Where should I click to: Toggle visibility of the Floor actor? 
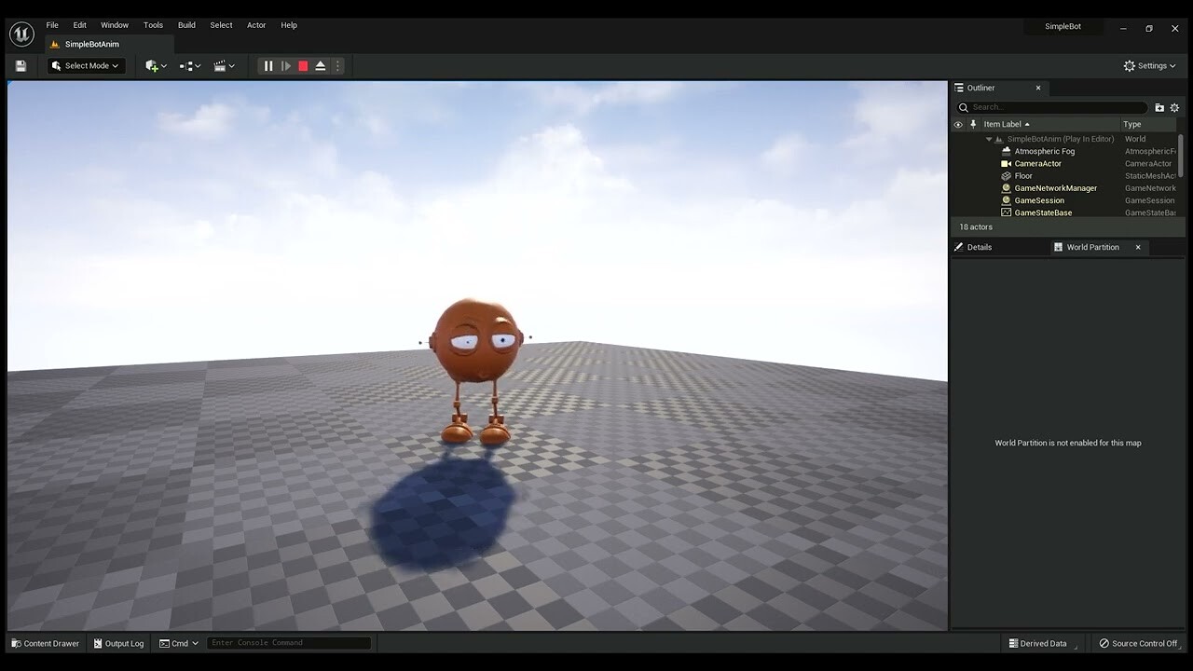pyautogui.click(x=958, y=175)
